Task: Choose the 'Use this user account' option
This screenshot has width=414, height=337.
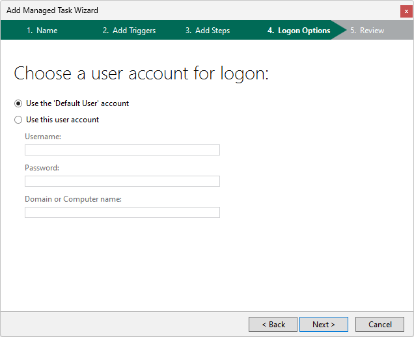Action: (18, 120)
